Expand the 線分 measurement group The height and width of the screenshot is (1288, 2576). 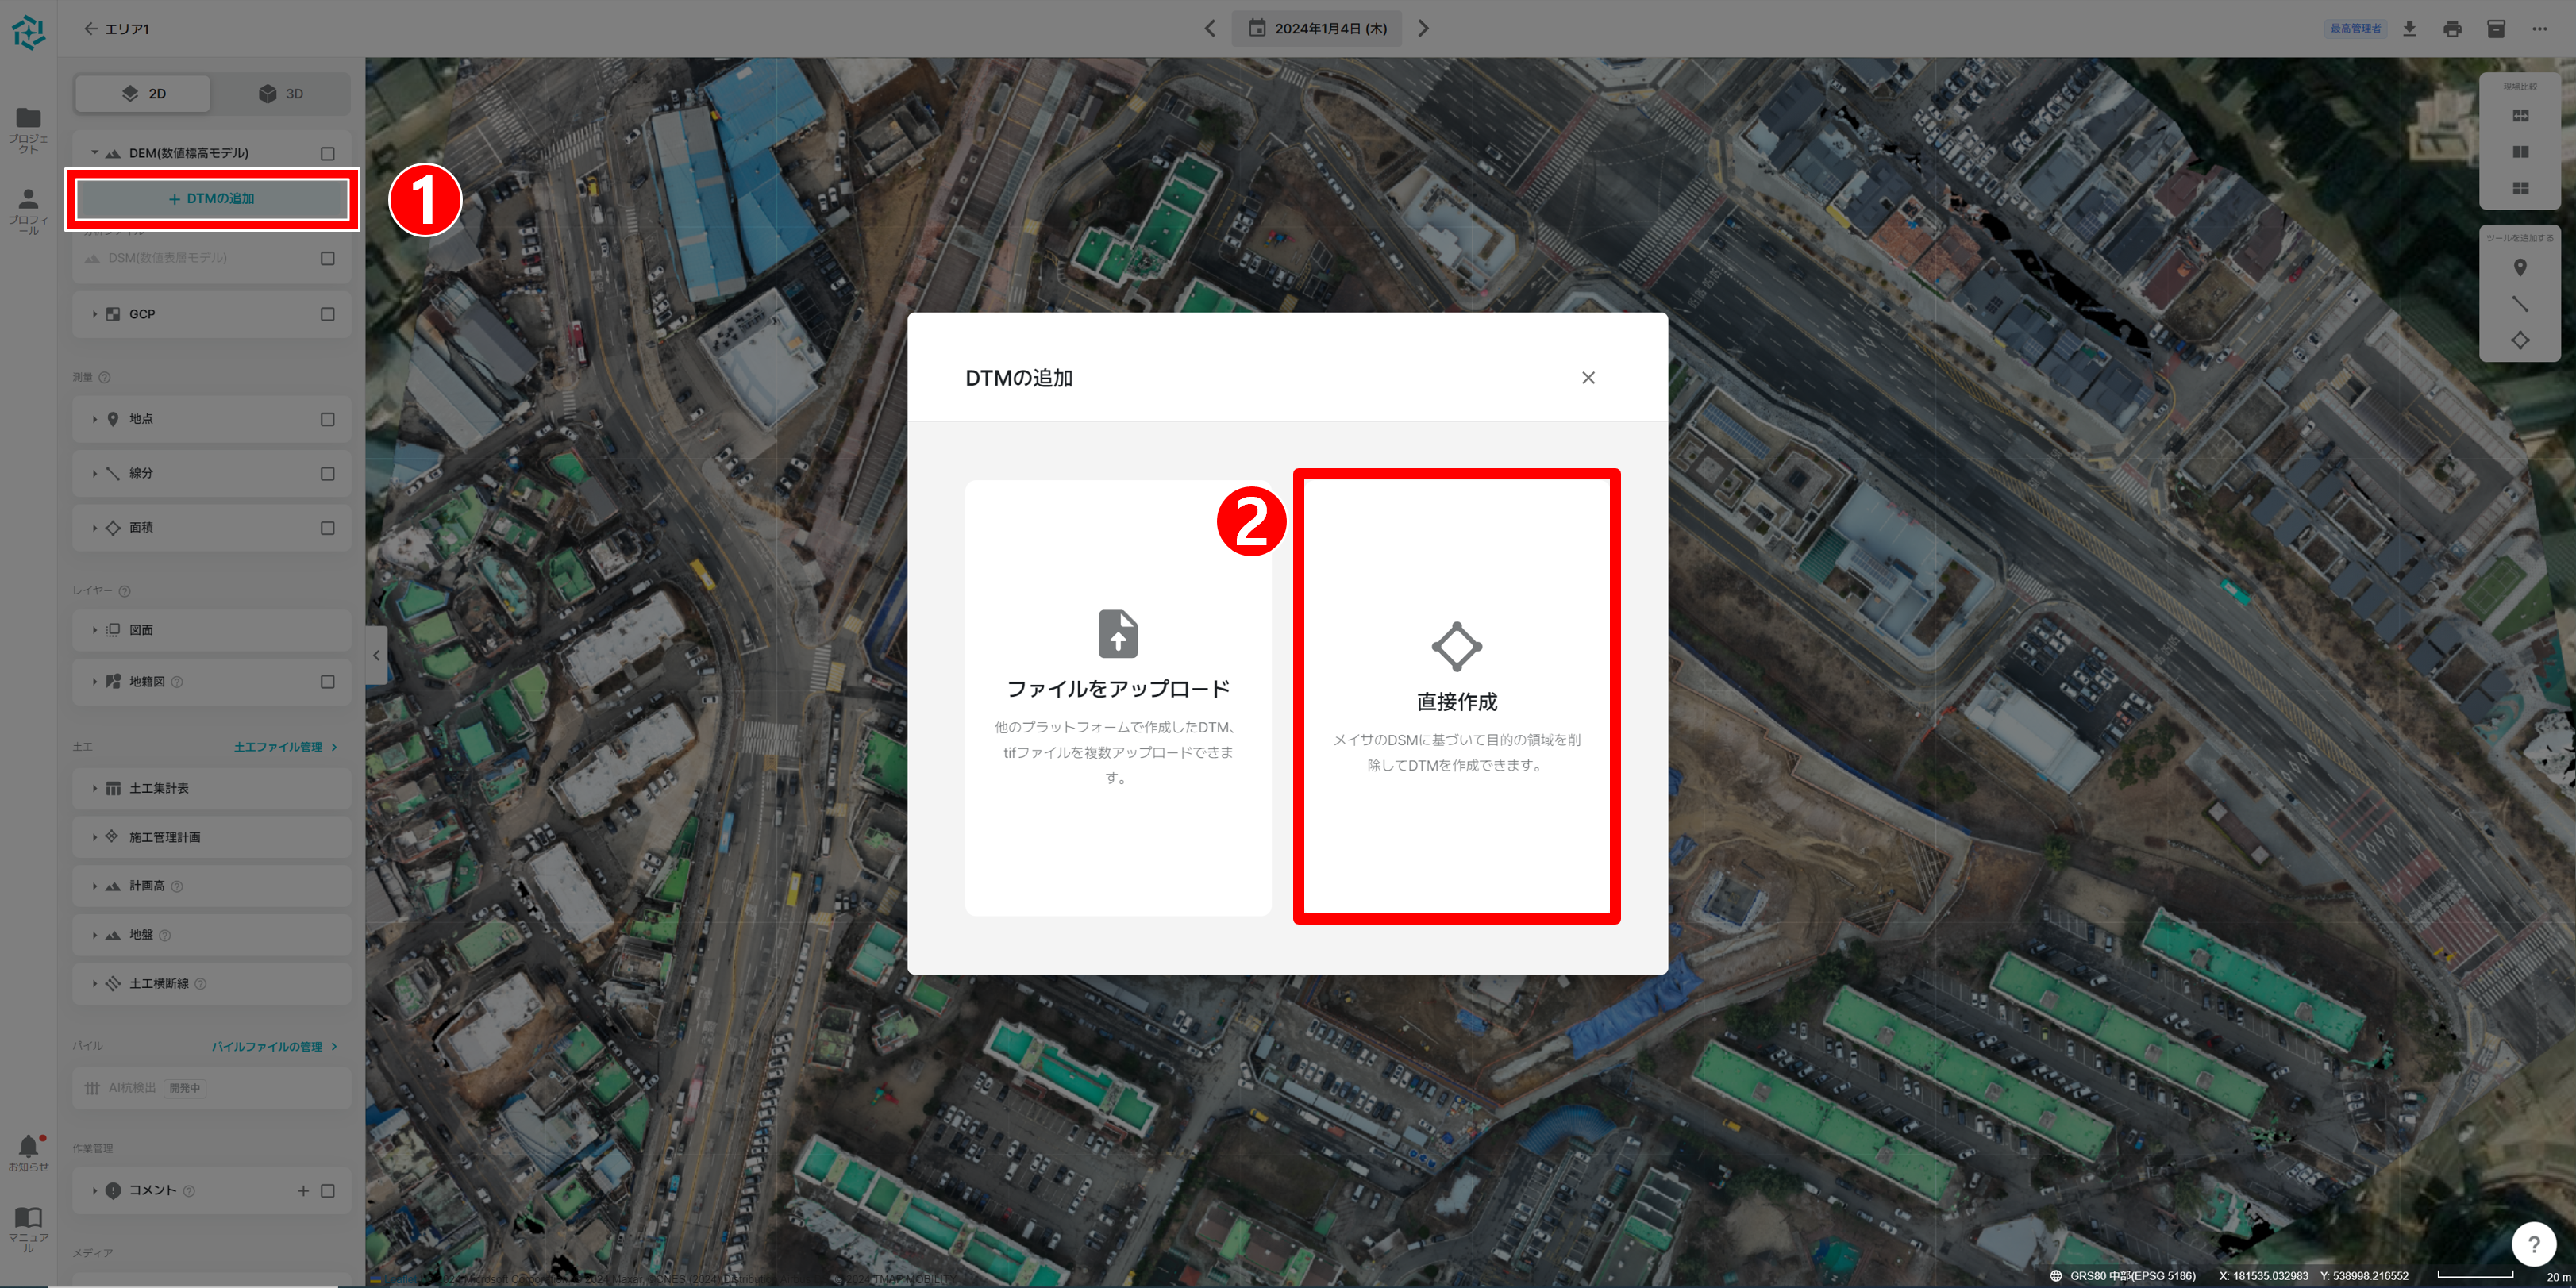point(95,474)
